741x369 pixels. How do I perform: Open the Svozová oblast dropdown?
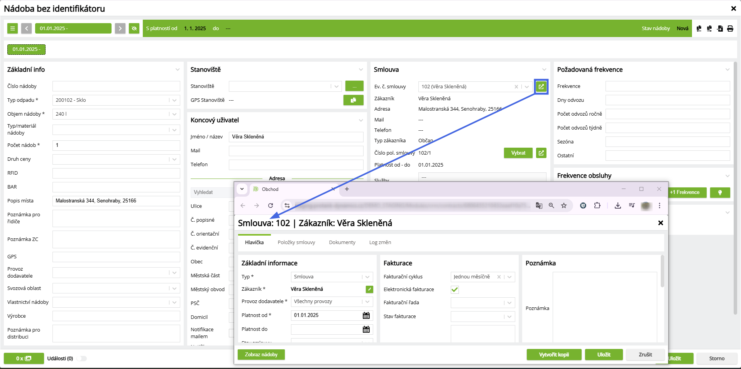click(174, 288)
